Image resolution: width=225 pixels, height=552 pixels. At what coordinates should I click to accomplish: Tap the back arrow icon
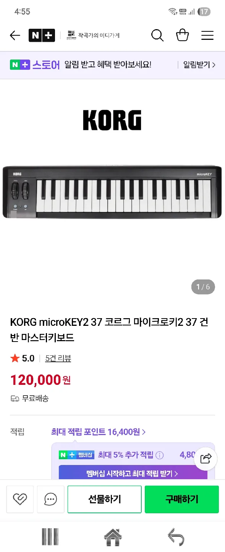tap(15, 36)
